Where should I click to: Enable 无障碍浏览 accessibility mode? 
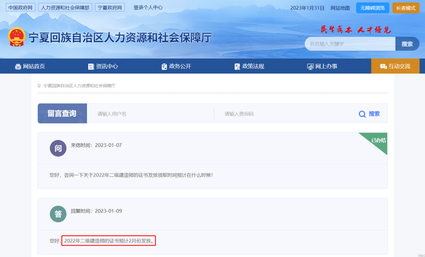tap(372, 8)
